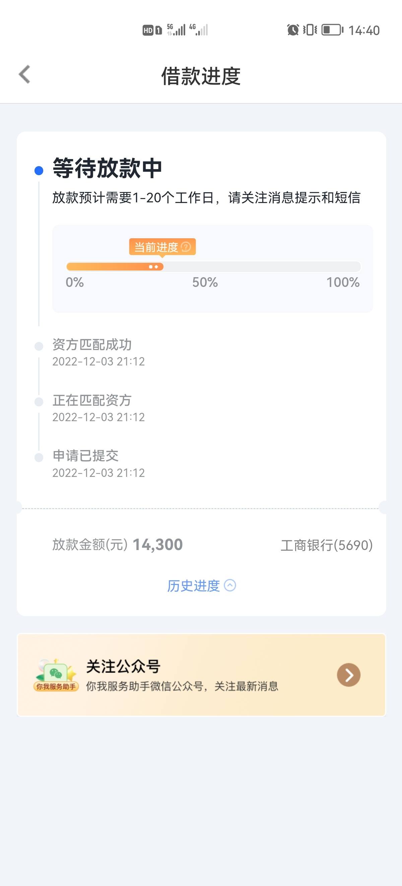Image resolution: width=402 pixels, height=886 pixels.
Task: Tap the 你我服务助手 WeChat icon
Action: click(56, 675)
